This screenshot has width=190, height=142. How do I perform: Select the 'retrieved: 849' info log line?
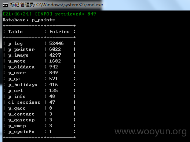point(49,14)
